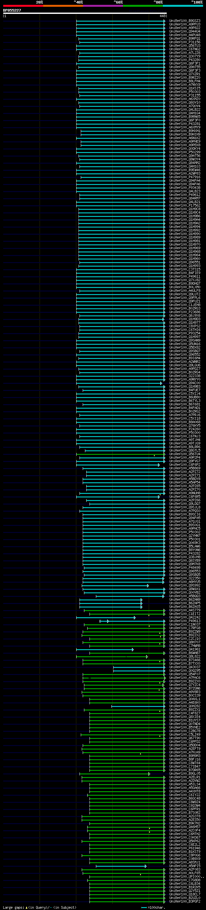Click the cyan ~100% identity legend bar

coord(183,6)
